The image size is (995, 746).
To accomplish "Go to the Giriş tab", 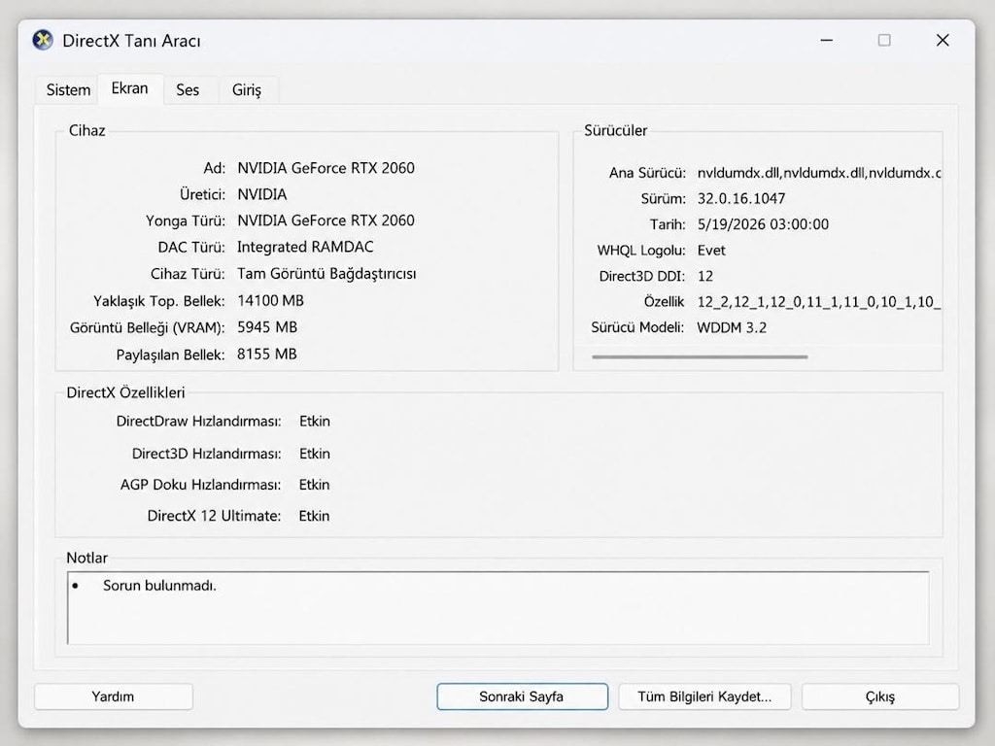I will (x=247, y=90).
